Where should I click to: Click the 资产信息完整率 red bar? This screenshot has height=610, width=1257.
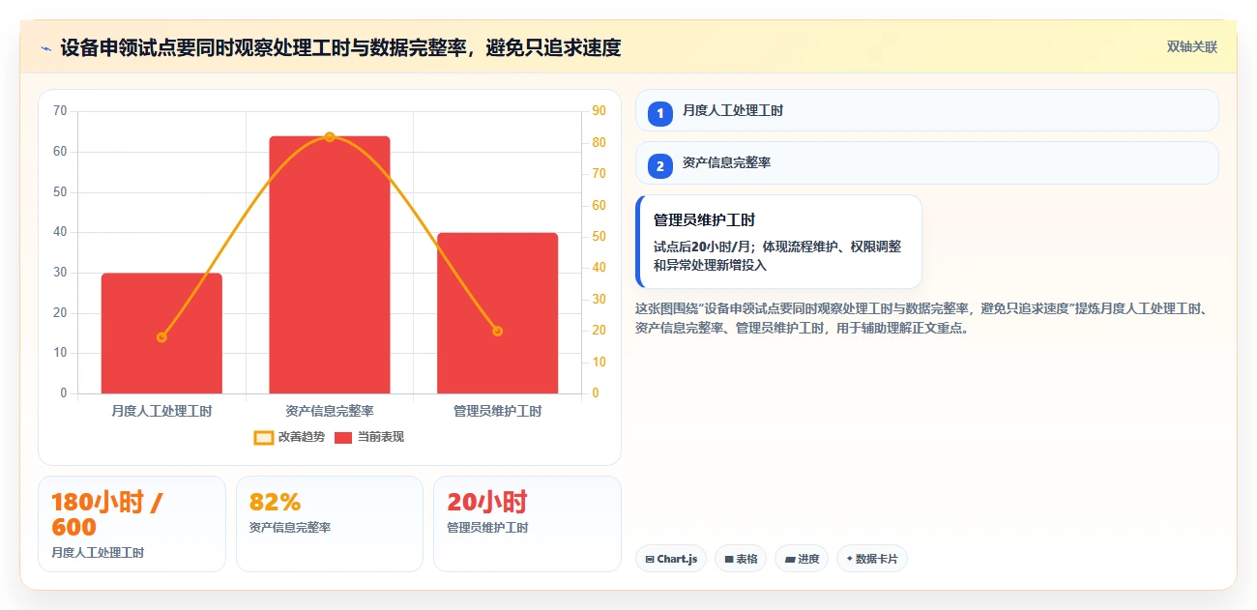(330, 265)
